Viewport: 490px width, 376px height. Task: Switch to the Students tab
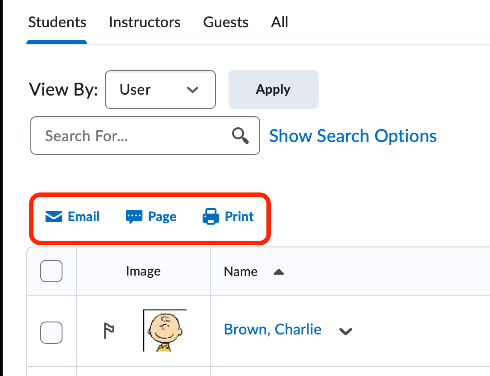pos(57,22)
